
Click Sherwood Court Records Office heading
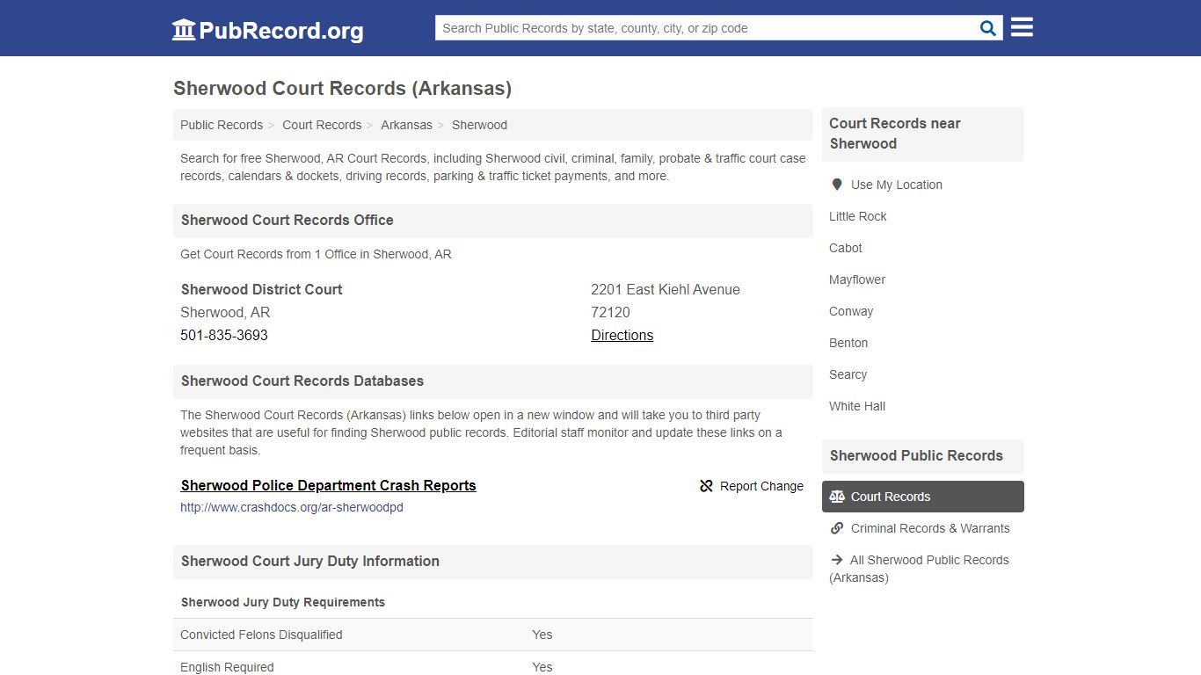pyautogui.click(x=288, y=220)
